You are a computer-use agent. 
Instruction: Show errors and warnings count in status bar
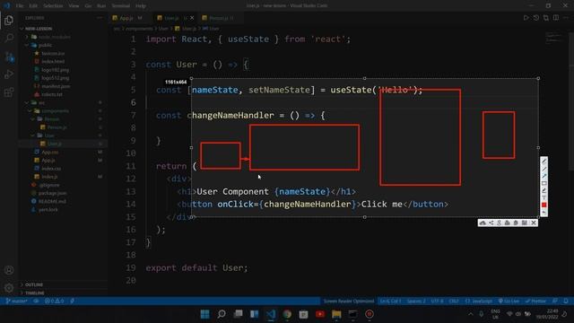(x=54, y=301)
